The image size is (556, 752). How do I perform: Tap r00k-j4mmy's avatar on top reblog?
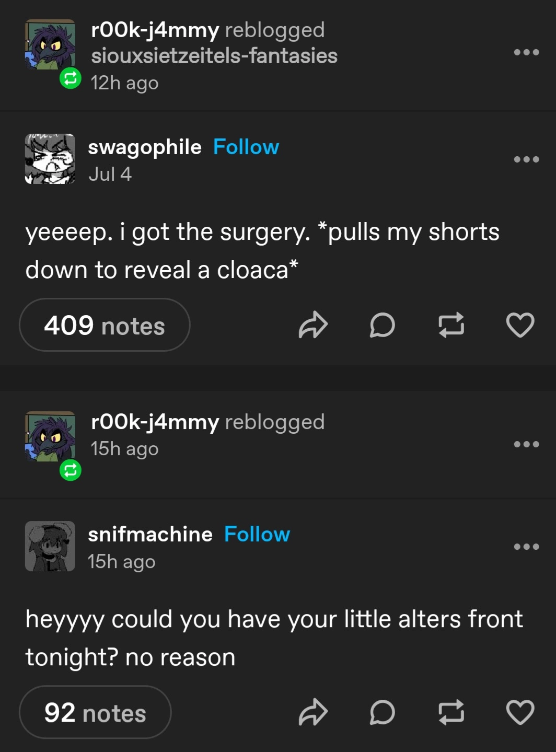point(50,45)
